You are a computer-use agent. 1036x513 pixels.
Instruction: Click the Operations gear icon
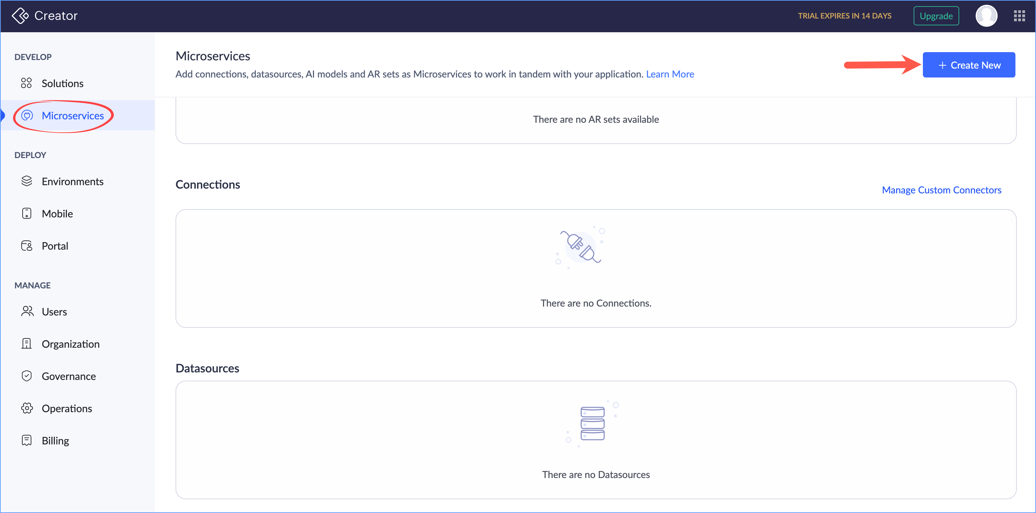pos(26,408)
